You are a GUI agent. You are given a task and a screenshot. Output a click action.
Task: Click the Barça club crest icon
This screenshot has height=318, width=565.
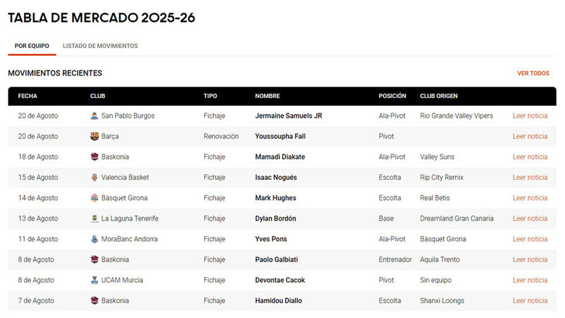coord(95,136)
